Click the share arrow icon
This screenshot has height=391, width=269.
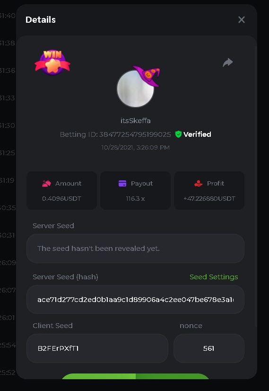pyautogui.click(x=228, y=62)
